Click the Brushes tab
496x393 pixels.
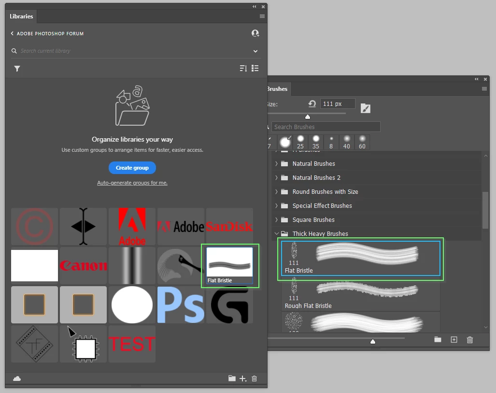point(278,89)
